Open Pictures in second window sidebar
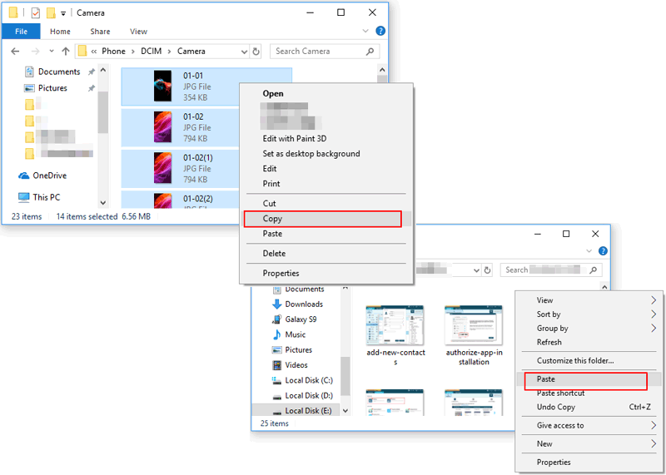The image size is (666, 475). point(292,349)
